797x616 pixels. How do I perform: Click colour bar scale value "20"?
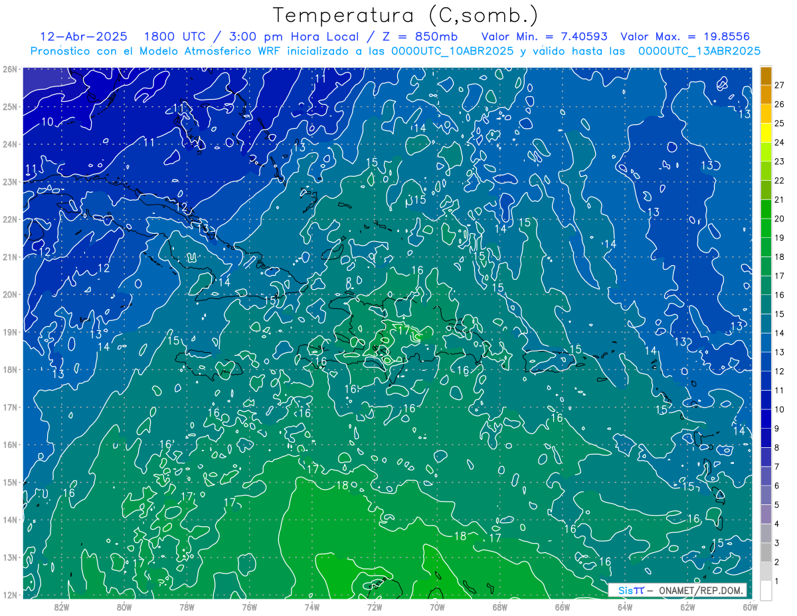click(x=779, y=219)
